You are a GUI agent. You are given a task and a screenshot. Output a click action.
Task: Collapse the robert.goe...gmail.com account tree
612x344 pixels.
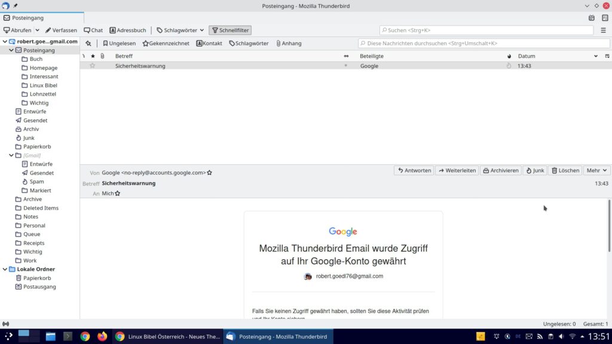[x=5, y=41]
